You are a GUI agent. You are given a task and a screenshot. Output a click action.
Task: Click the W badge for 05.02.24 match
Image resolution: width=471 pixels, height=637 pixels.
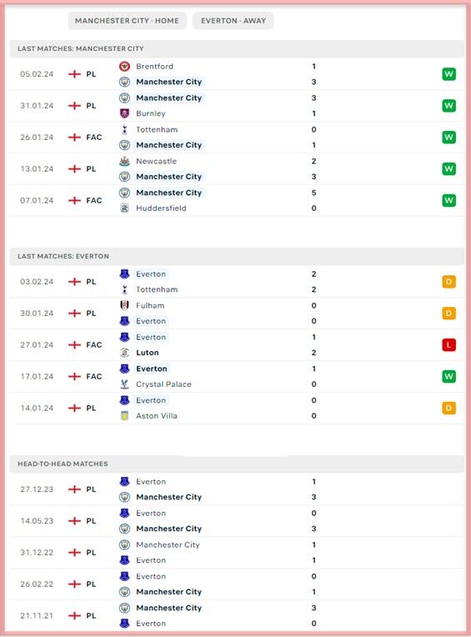pos(448,74)
